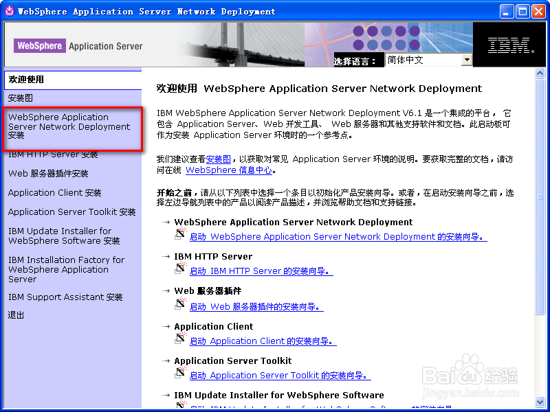This screenshot has height=412, width=550.
Task: Click 退出 in the left navigation
Action: pos(16,315)
